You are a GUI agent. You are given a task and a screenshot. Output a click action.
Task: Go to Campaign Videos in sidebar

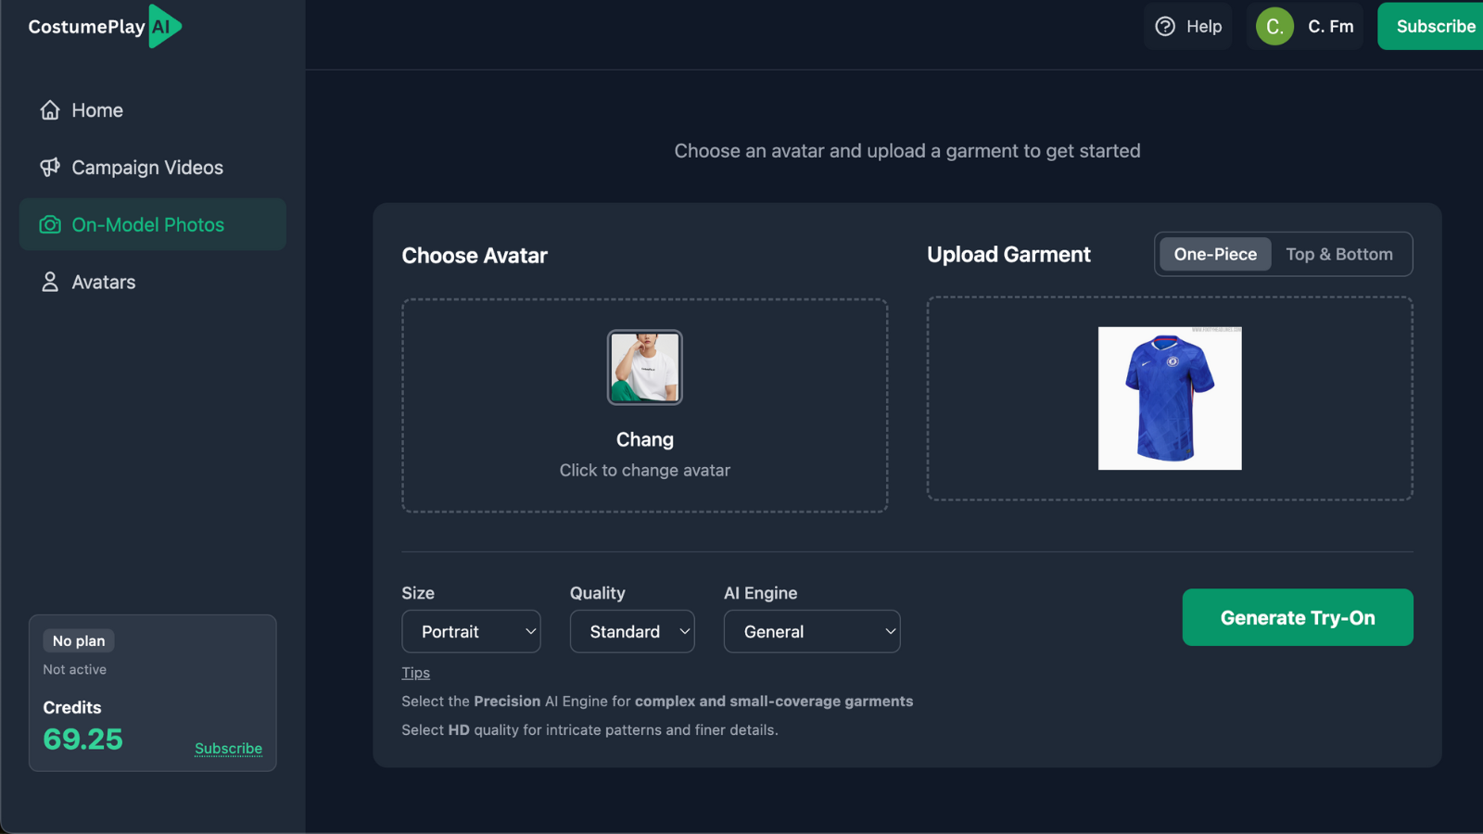147,168
